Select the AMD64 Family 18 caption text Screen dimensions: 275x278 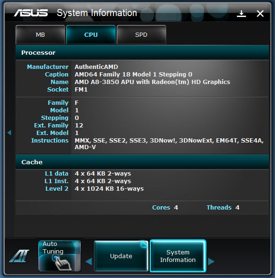coord(133,74)
